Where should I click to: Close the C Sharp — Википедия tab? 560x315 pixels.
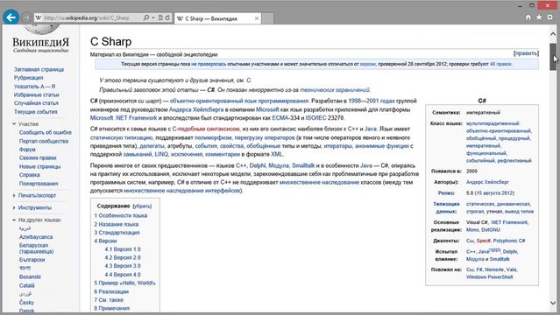tap(257, 18)
